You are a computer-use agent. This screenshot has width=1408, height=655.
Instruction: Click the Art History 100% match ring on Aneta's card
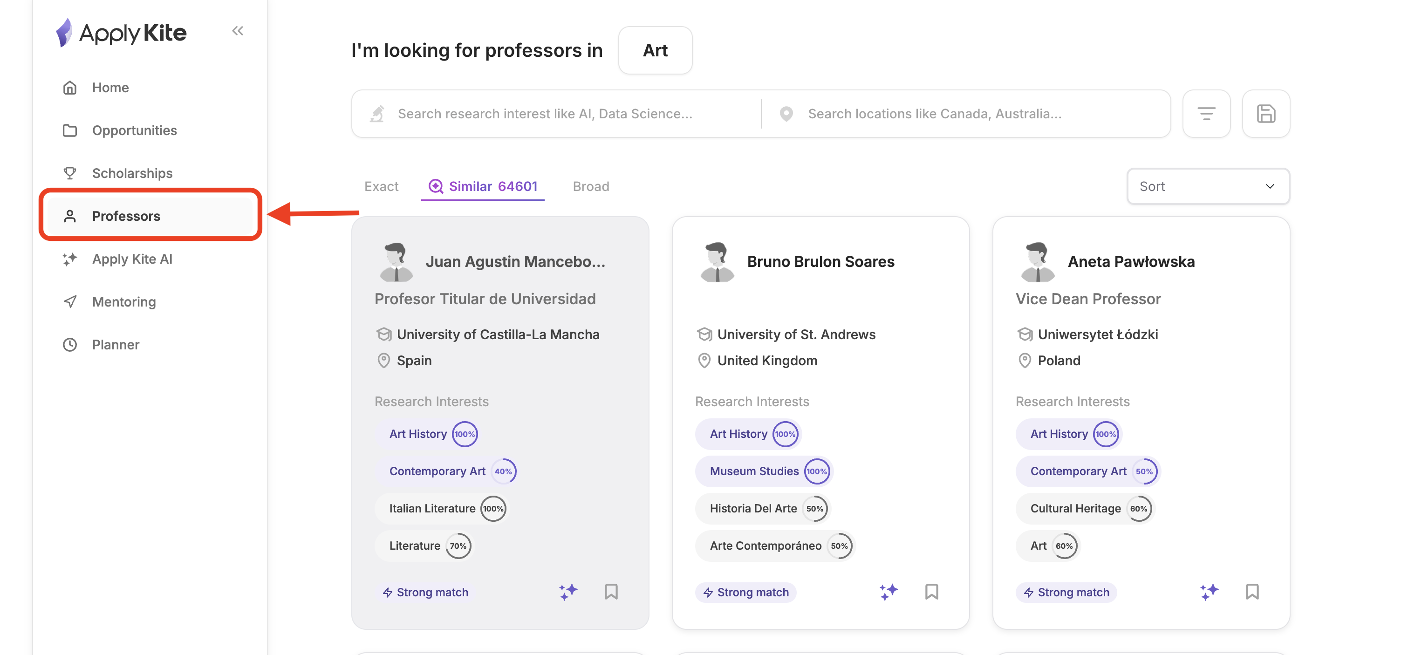coord(1105,434)
